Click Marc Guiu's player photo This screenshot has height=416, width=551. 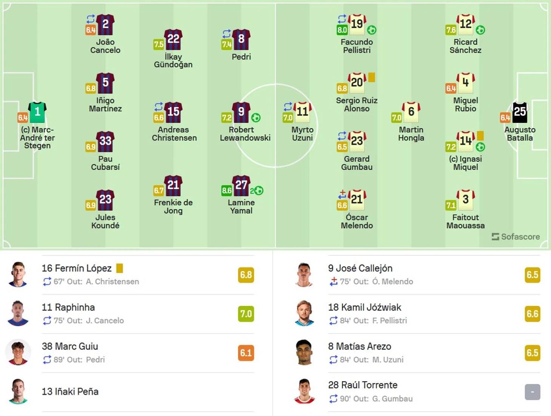(x=18, y=352)
